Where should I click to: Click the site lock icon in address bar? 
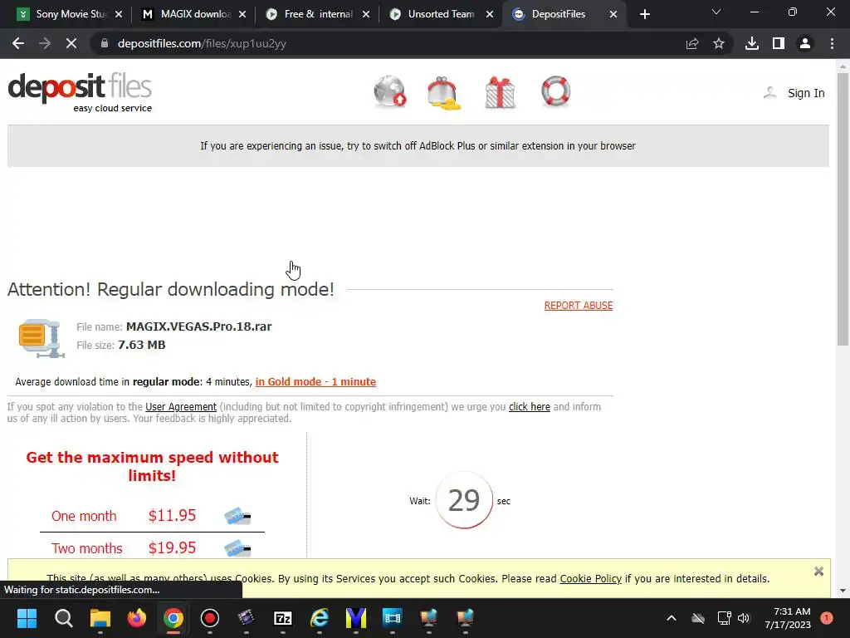105,43
